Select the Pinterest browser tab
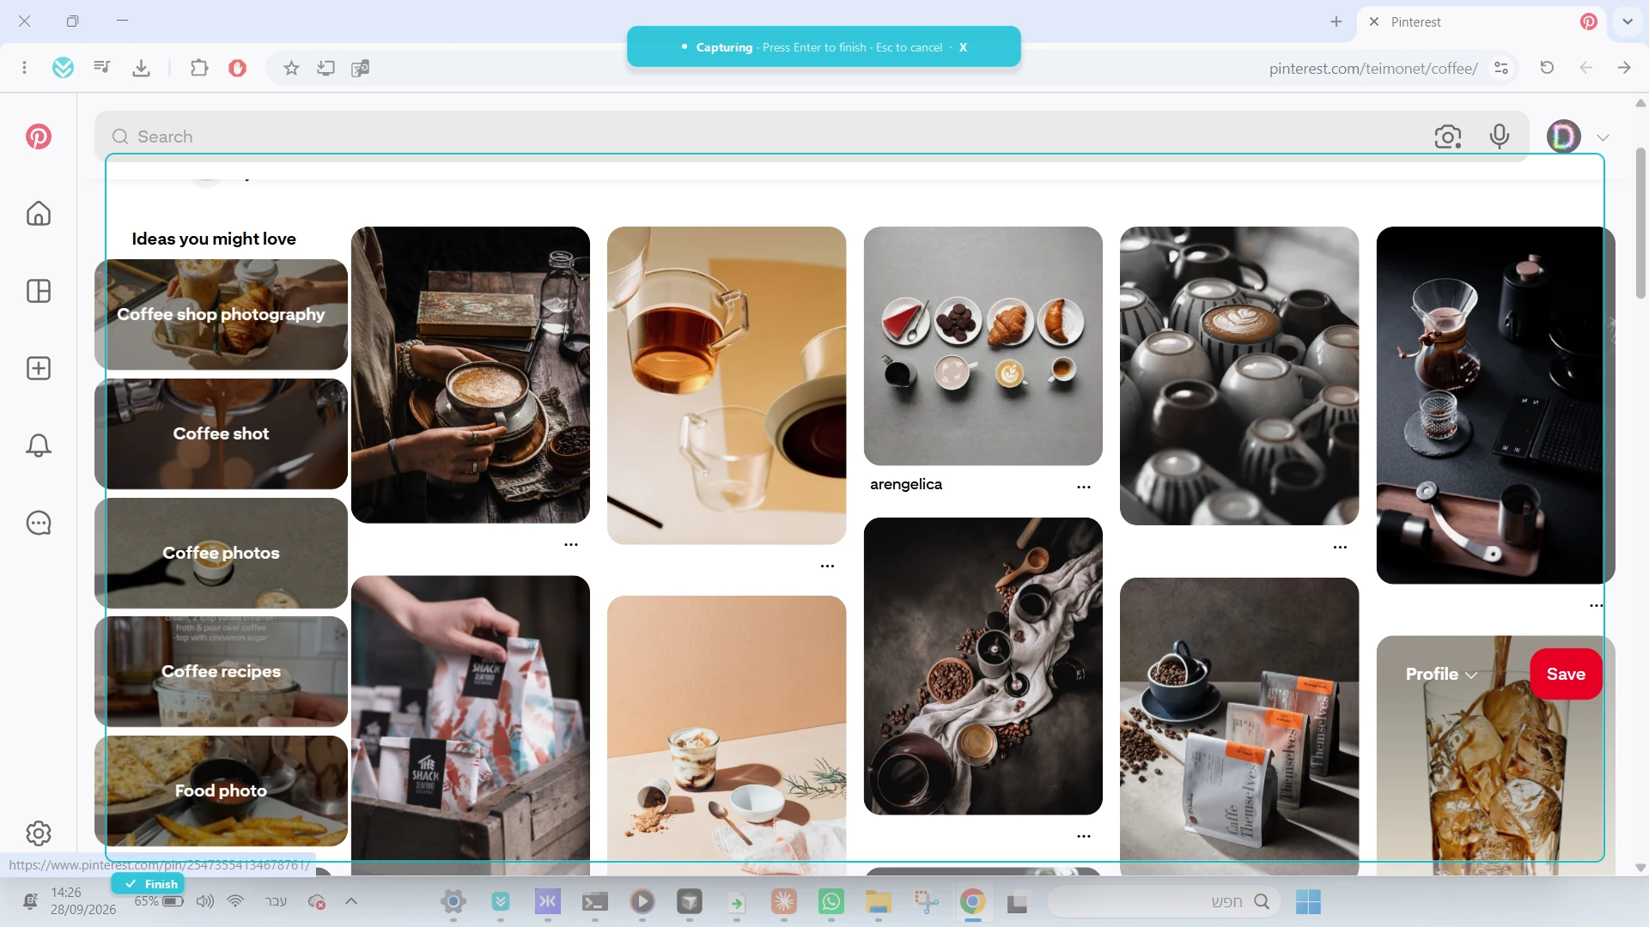 click(x=1483, y=22)
